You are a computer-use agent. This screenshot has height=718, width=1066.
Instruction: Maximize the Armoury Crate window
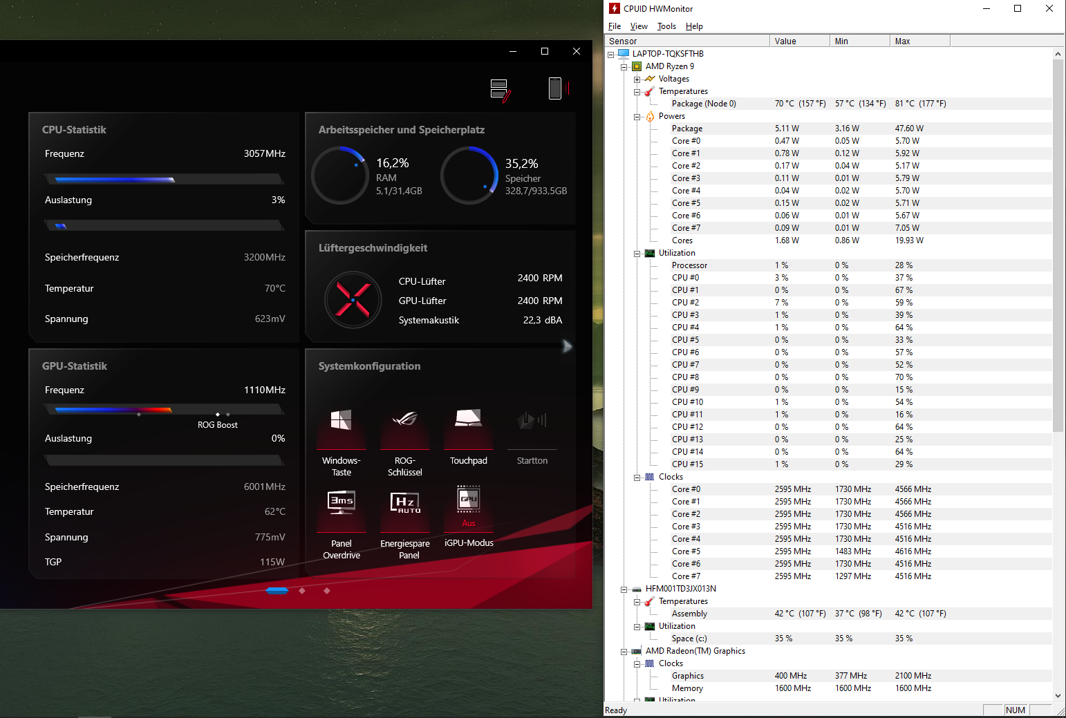pyautogui.click(x=545, y=51)
